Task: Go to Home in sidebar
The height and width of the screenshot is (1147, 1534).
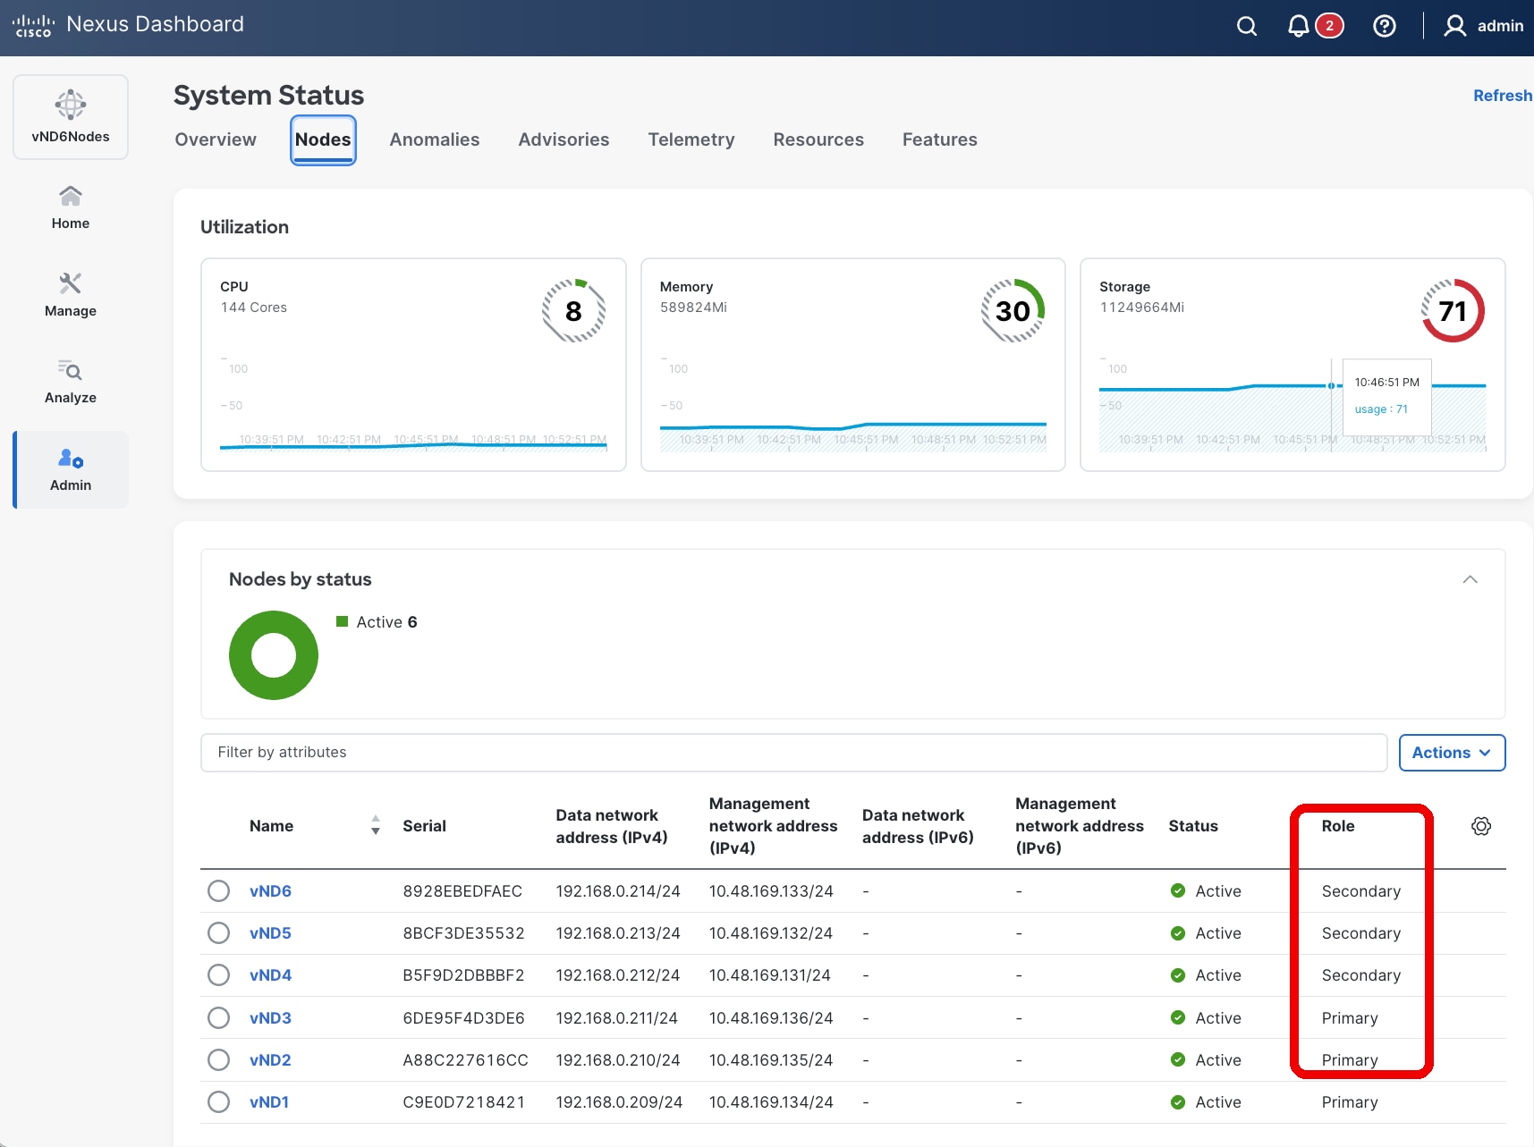Action: [x=71, y=207]
